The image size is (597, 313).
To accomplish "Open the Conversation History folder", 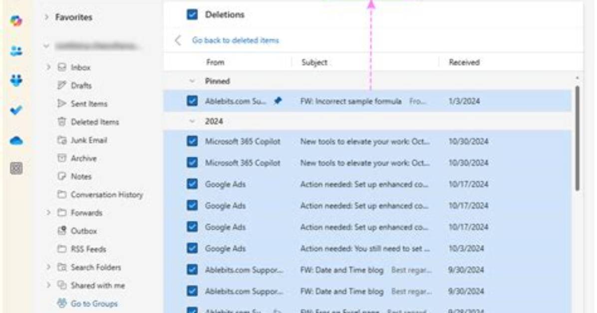I will [x=107, y=195].
